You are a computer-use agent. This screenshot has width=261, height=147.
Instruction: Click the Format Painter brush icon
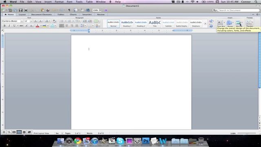point(48,10)
